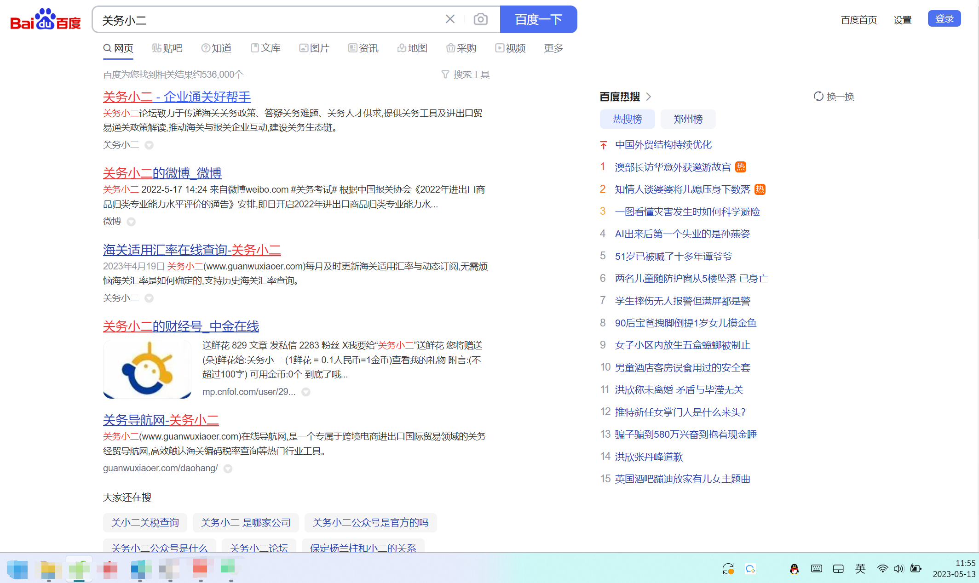This screenshot has width=979, height=583.
Task: Click the touchpad panel tray icon
Action: pyautogui.click(x=838, y=569)
